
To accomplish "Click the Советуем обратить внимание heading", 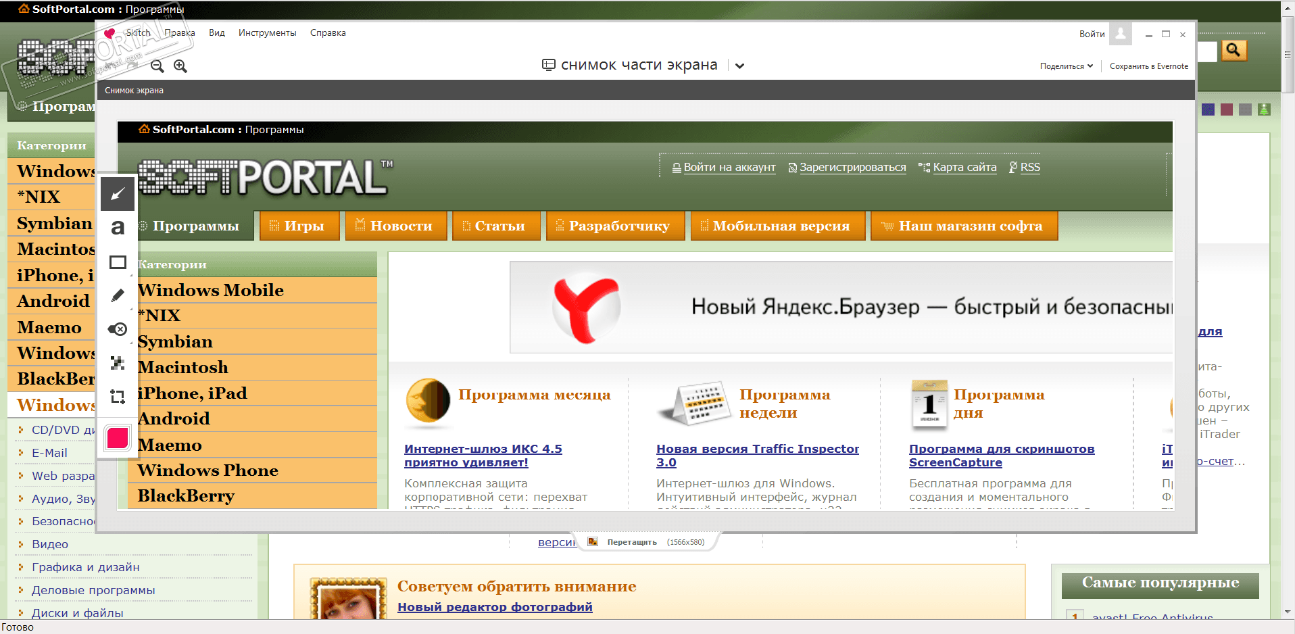I will click(x=517, y=586).
